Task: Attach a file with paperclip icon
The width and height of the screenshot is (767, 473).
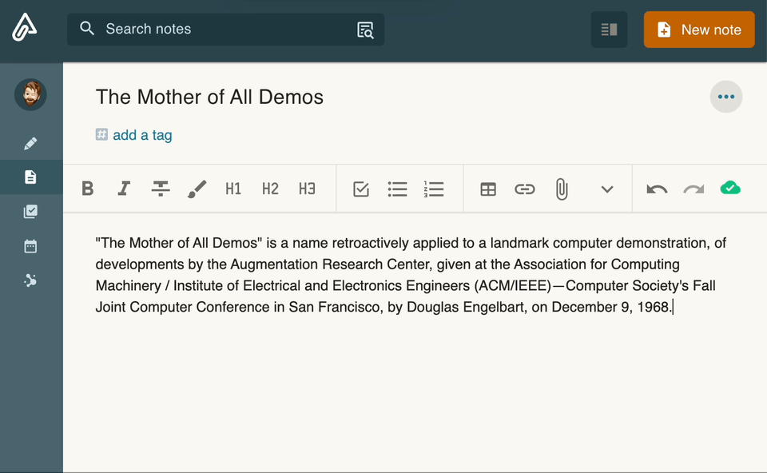Action: 562,189
